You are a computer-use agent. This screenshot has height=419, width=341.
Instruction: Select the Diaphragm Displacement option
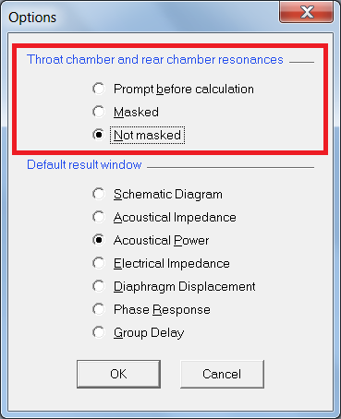[99, 286]
